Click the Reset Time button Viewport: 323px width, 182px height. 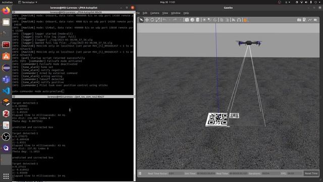click(x=311, y=173)
